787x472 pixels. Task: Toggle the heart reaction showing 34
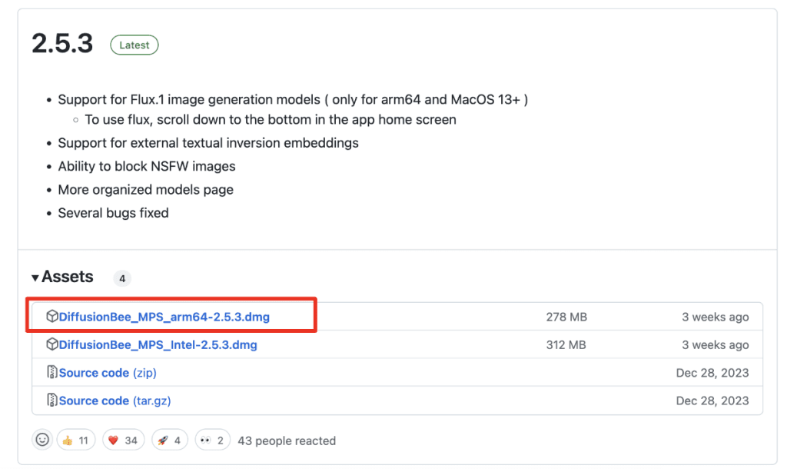[124, 440]
